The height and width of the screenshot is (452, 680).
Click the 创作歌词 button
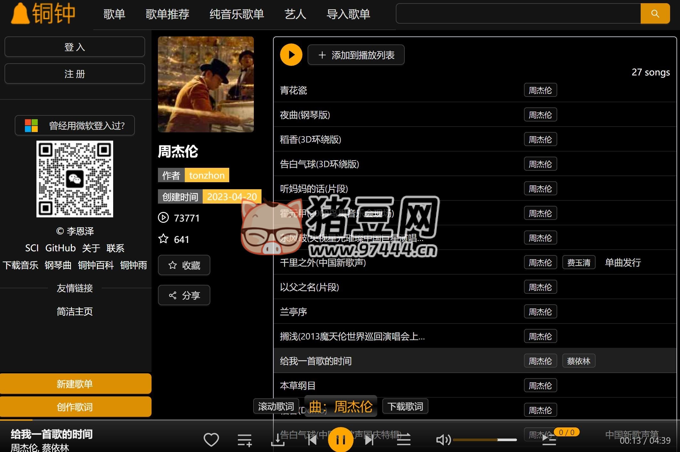click(x=75, y=407)
